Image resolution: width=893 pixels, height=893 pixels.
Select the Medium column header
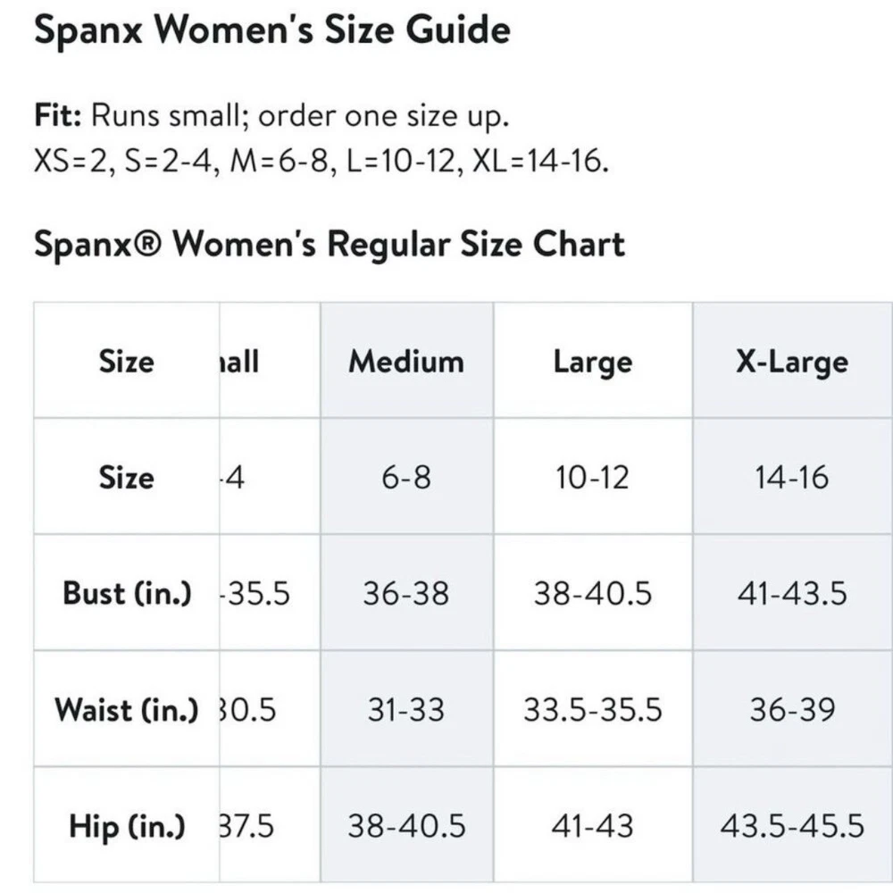406,362
